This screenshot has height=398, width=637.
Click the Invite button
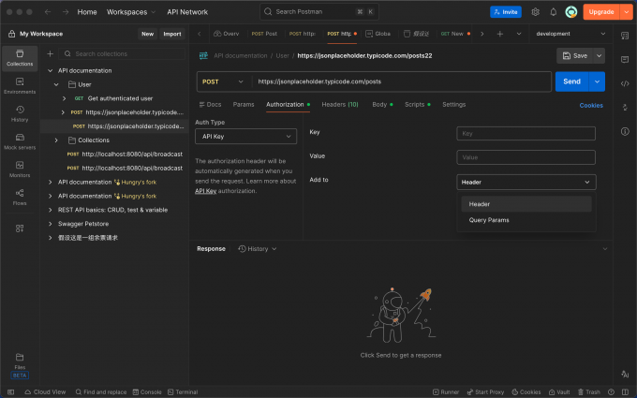point(505,12)
